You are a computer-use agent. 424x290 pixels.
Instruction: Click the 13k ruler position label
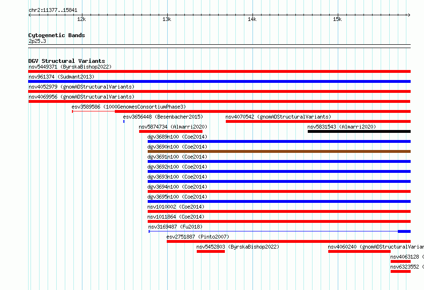click(x=167, y=19)
